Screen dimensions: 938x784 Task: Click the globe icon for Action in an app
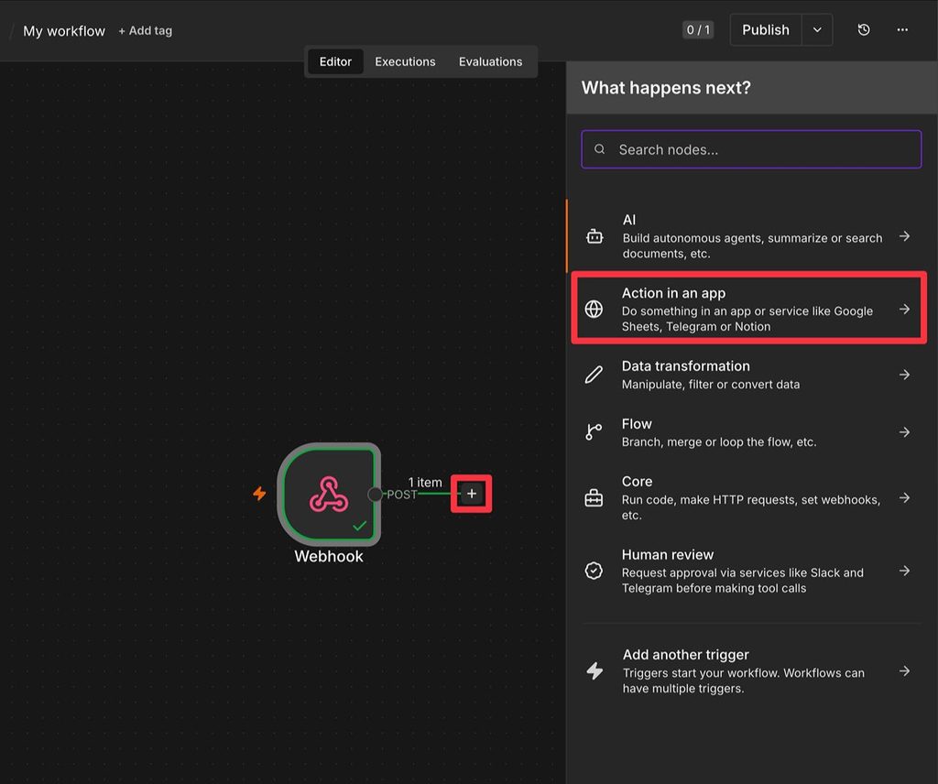pyautogui.click(x=594, y=310)
